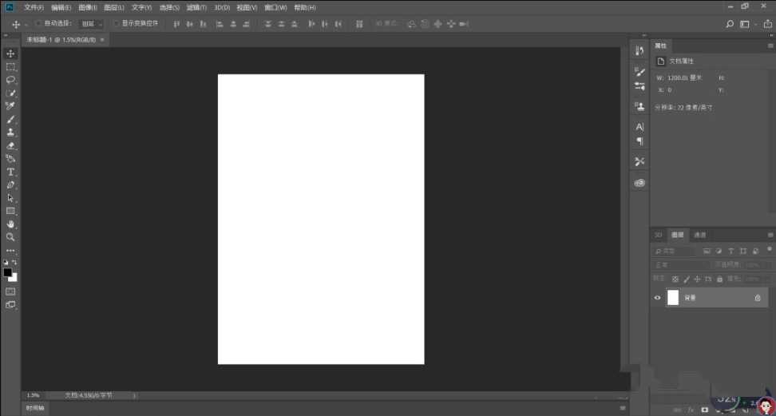Image resolution: width=776 pixels, height=416 pixels.
Task: Open the Creative Cloud Libraries panel icon
Action: pyautogui.click(x=639, y=183)
